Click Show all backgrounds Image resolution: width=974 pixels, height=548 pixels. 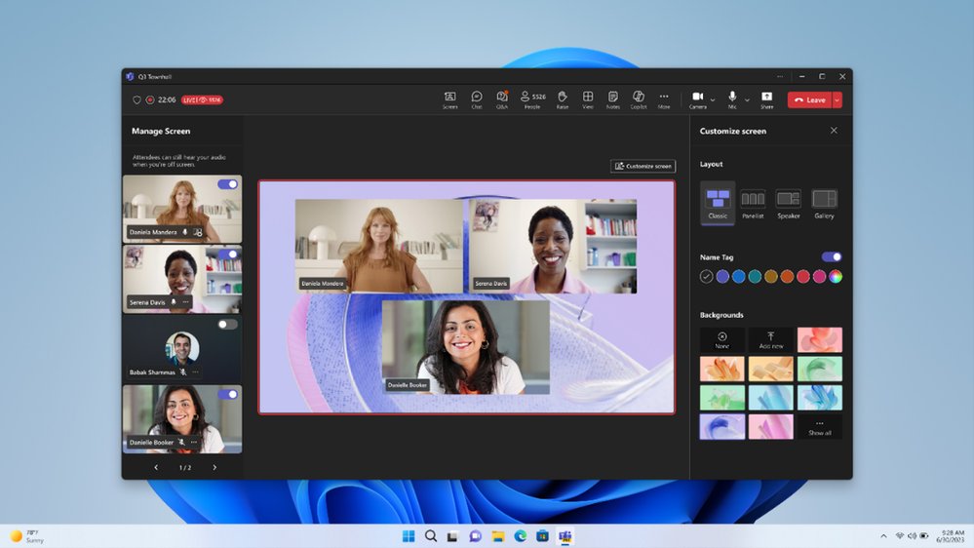(x=819, y=427)
